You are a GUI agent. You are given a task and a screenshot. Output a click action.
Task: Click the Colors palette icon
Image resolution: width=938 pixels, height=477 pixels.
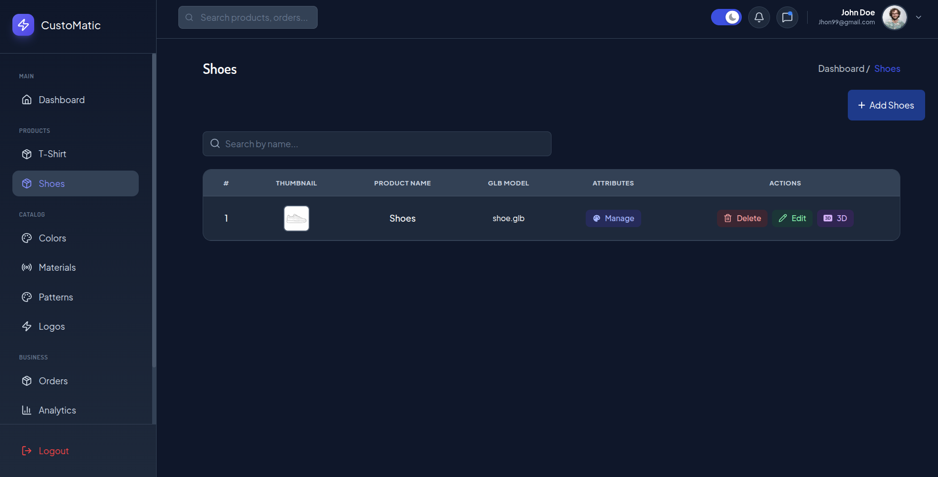coord(27,238)
